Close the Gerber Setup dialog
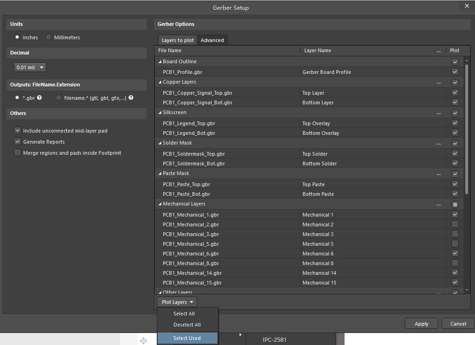 pyautogui.click(x=467, y=6)
